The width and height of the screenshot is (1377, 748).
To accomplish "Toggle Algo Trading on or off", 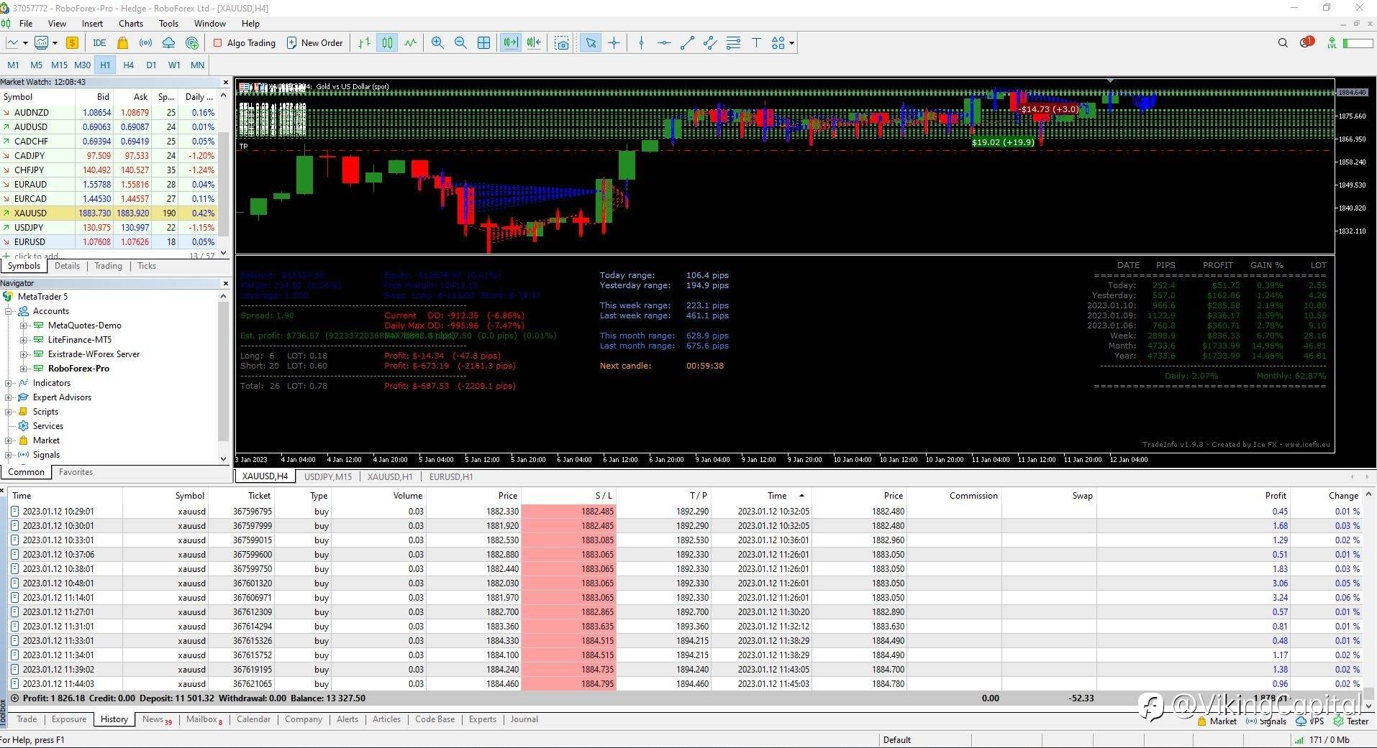I will (x=245, y=43).
